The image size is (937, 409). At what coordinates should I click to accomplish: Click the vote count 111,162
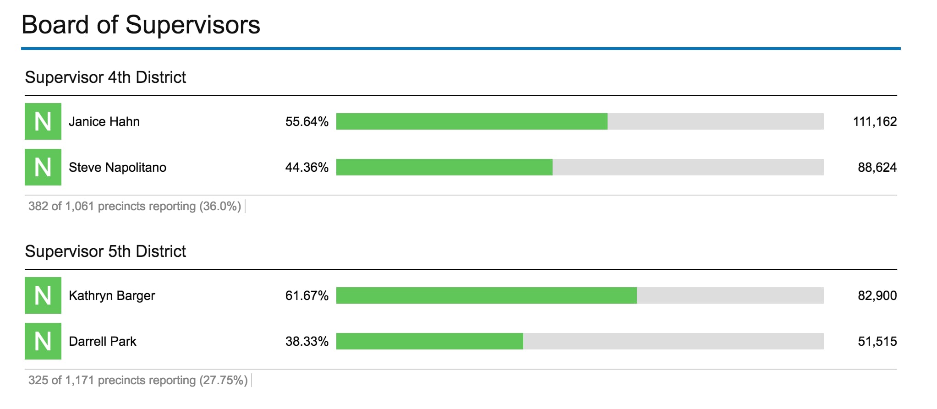(875, 121)
